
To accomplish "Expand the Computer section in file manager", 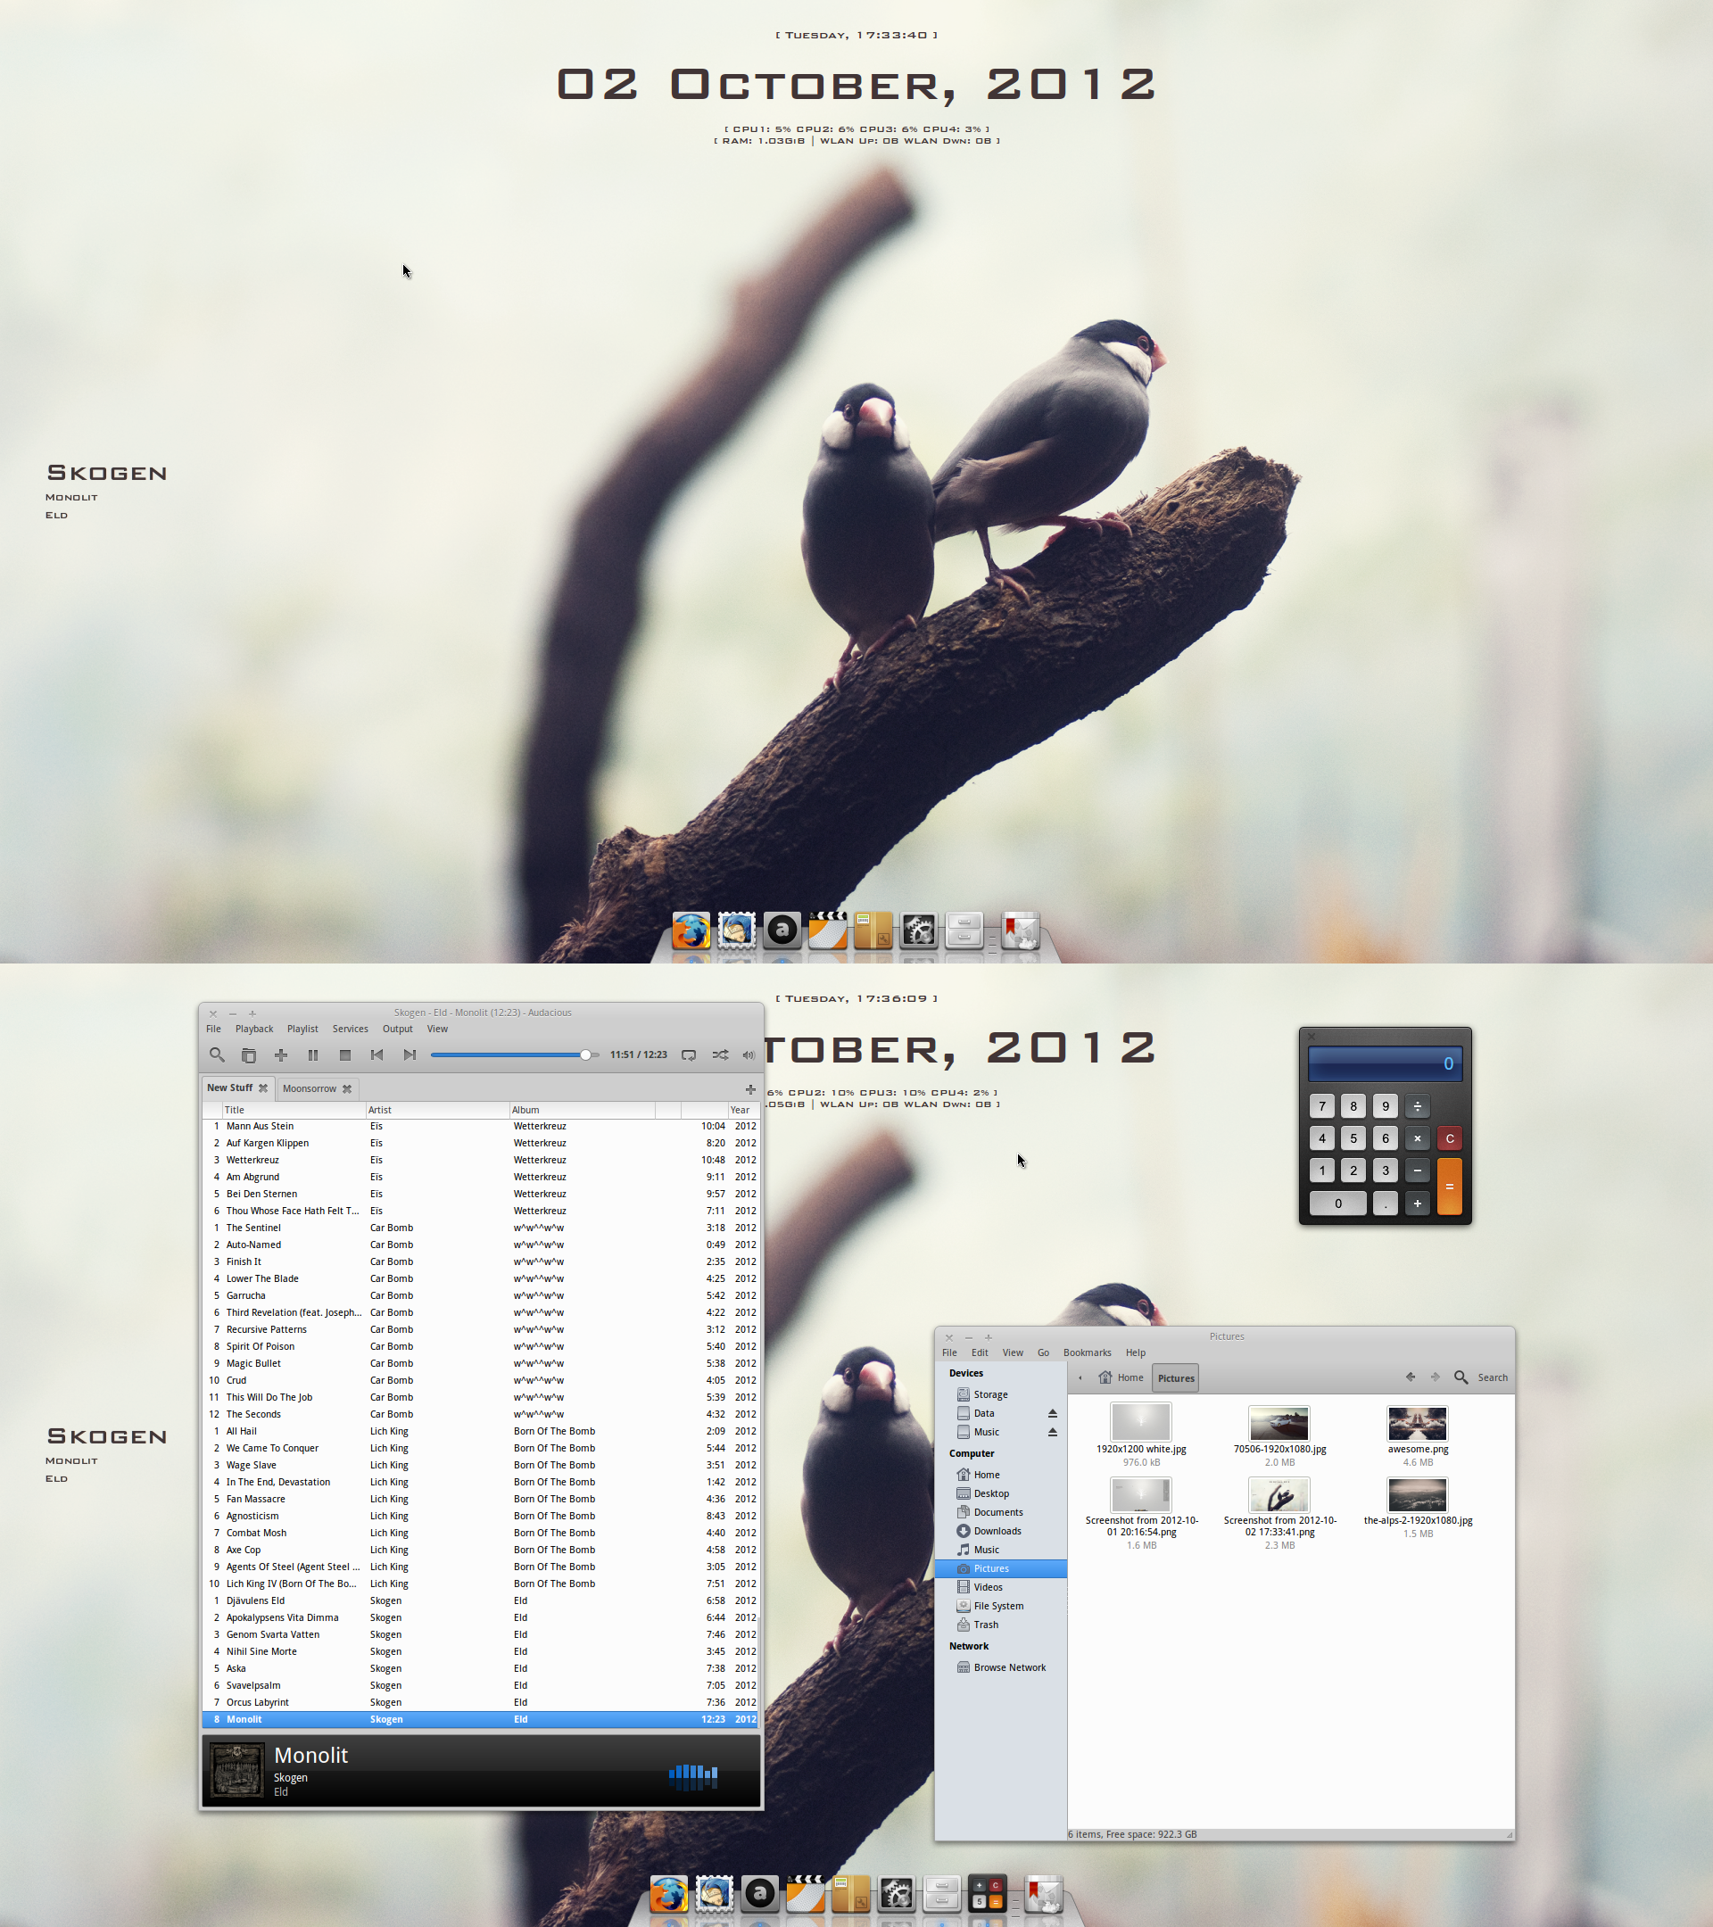I will 972,1454.
